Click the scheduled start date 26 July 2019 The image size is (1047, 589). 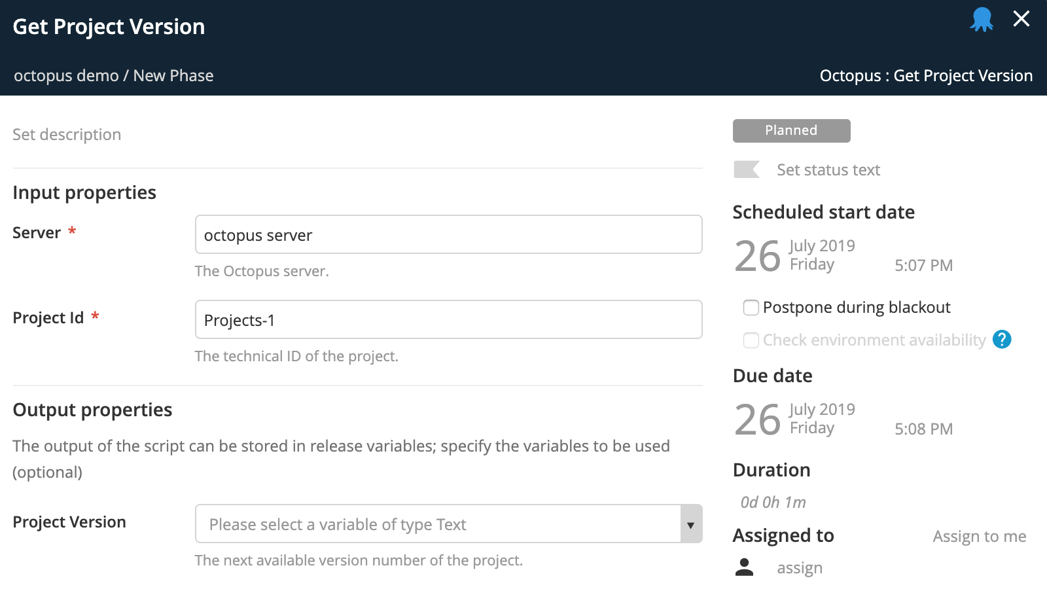(x=794, y=255)
